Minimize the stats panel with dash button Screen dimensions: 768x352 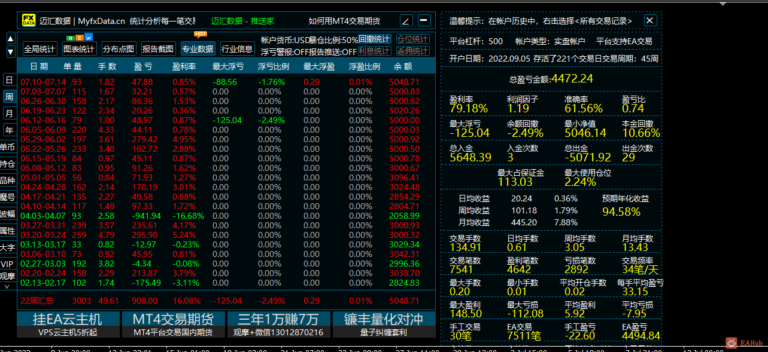(x=424, y=21)
